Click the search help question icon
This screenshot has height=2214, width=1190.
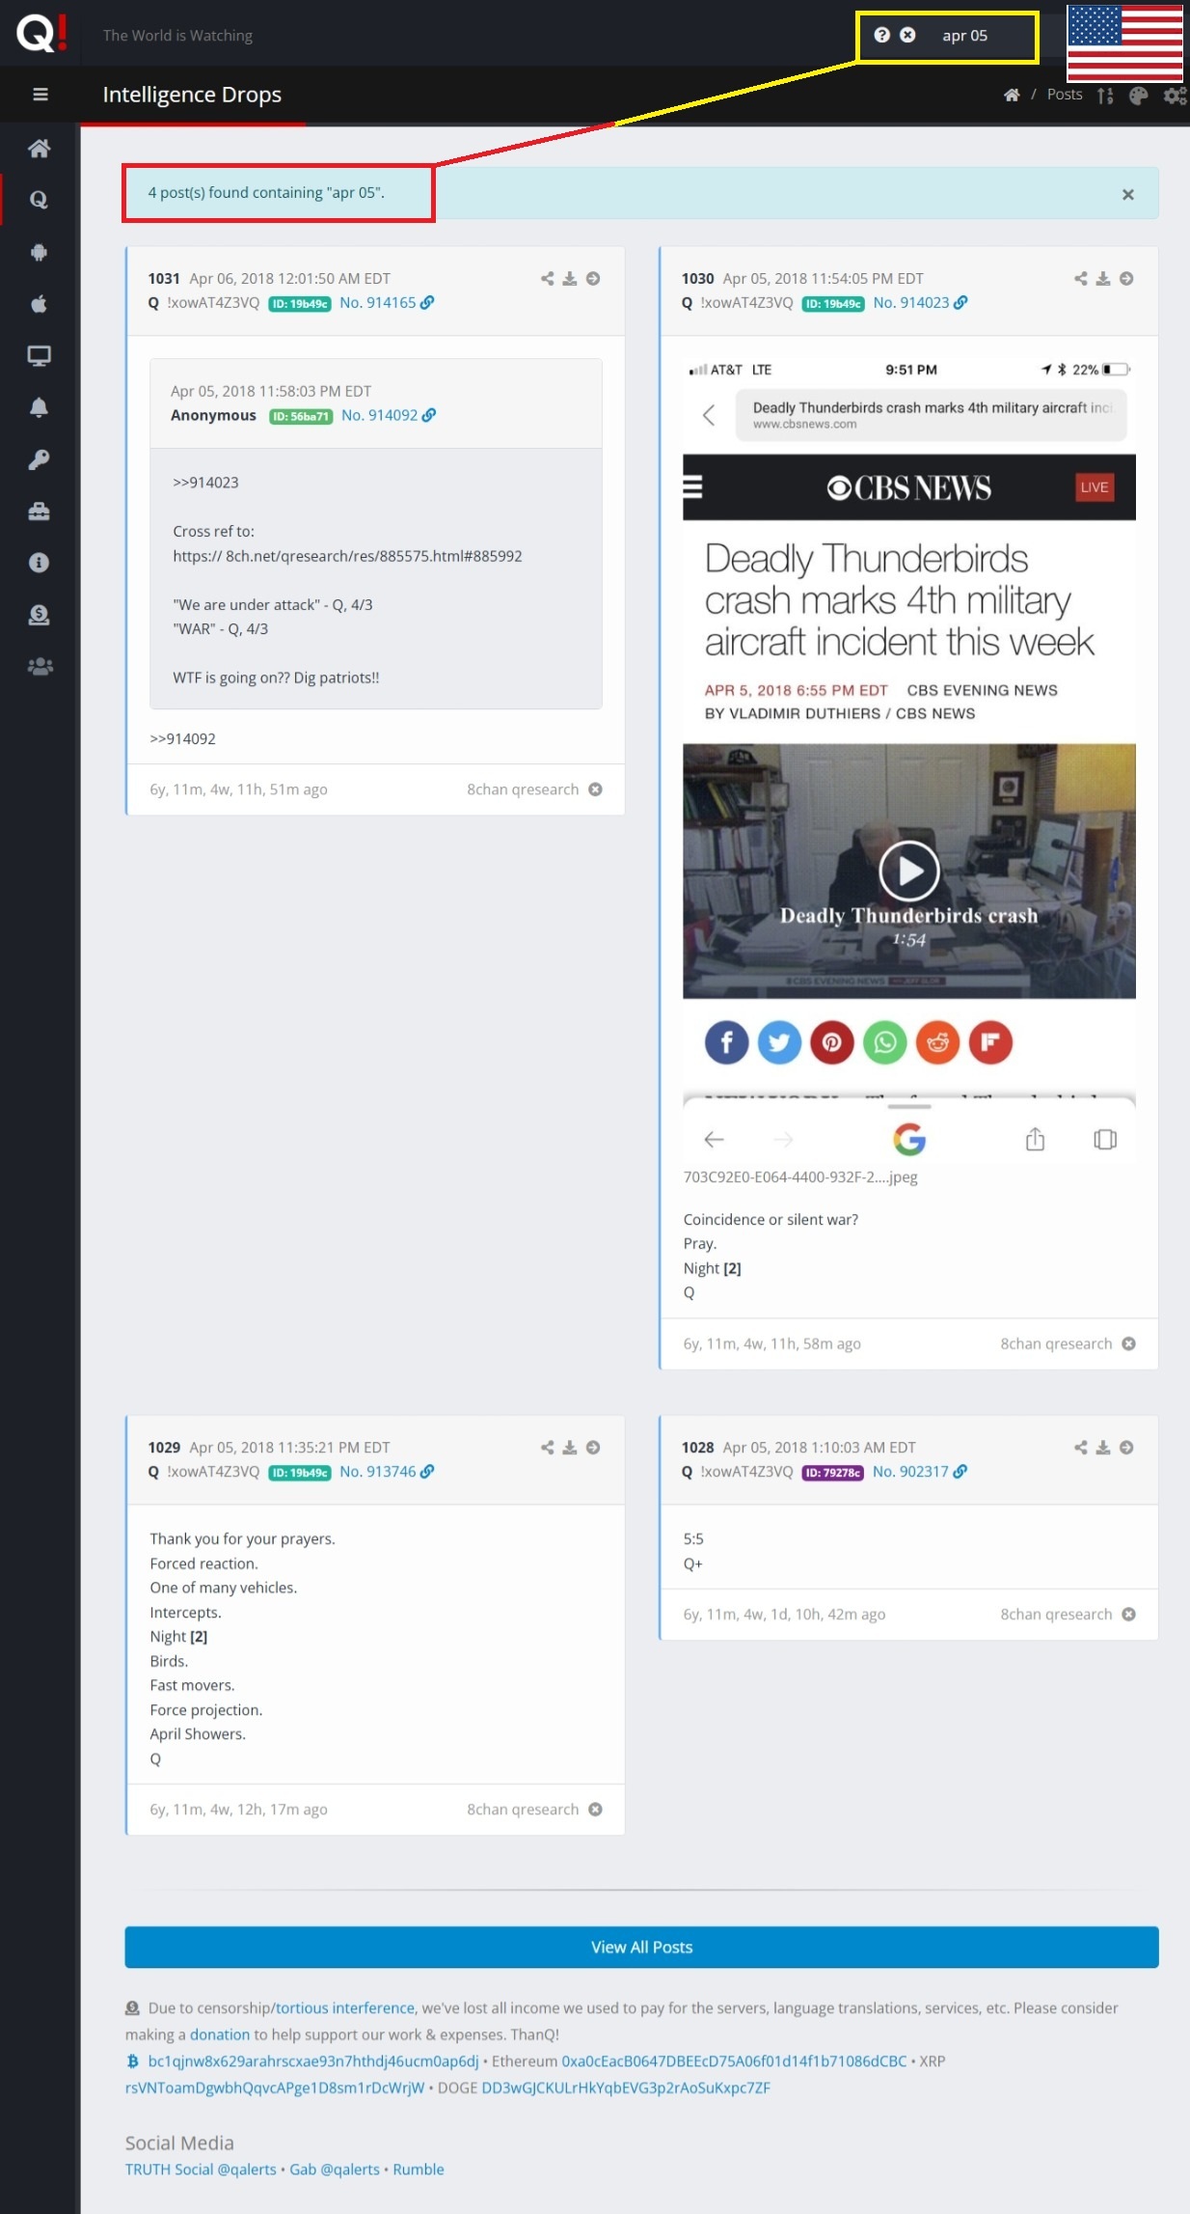click(881, 36)
